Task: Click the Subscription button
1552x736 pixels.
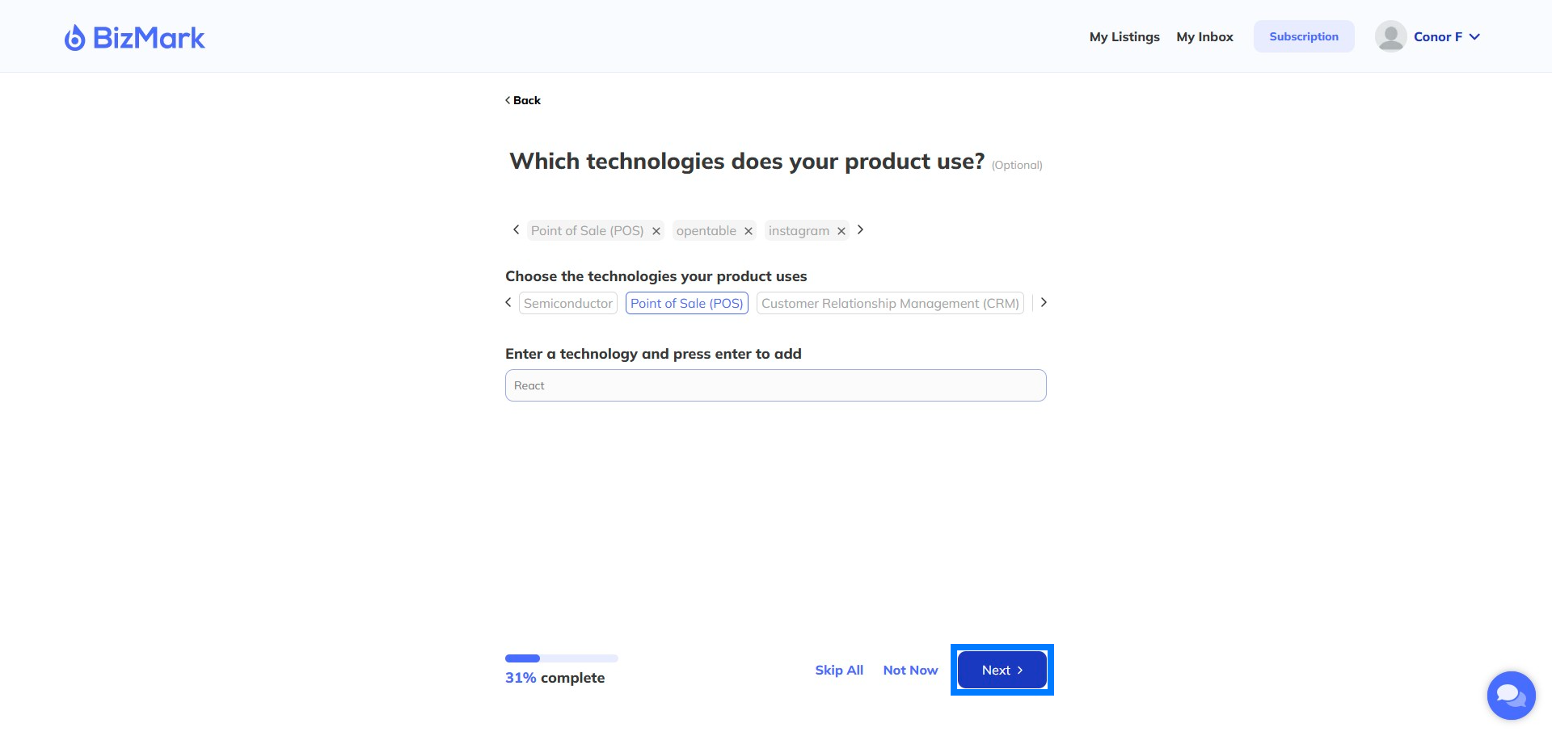Action: [x=1304, y=36]
